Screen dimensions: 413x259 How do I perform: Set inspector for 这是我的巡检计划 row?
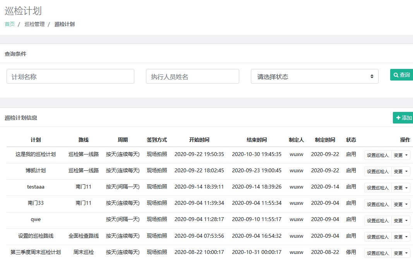pos(377,155)
